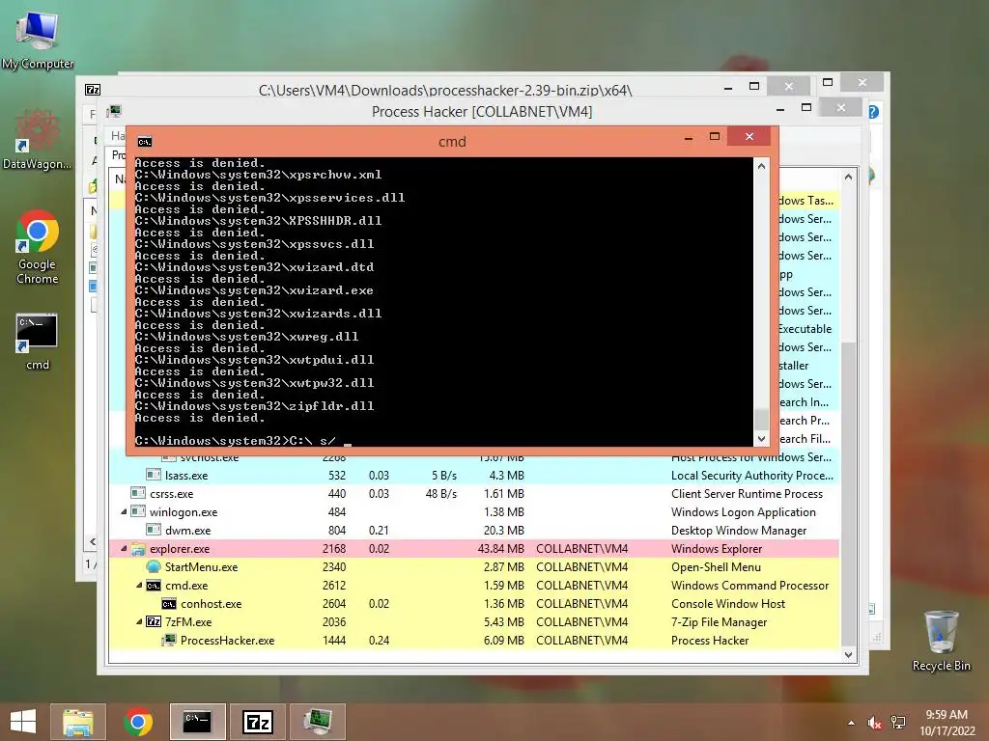Open the cmd desktop shortcut
This screenshot has height=741, width=989.
click(38, 342)
